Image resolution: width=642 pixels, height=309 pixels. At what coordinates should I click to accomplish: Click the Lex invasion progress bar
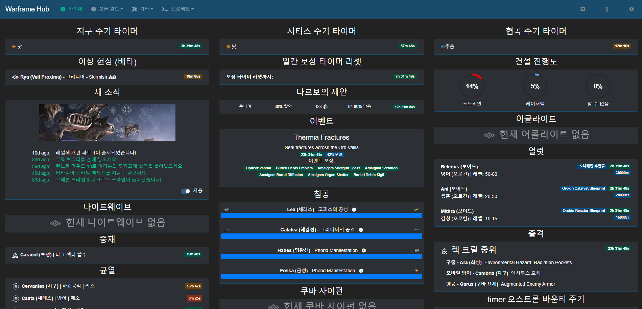click(322, 216)
